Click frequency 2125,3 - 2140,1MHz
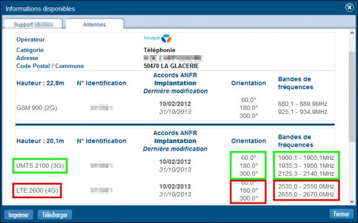This screenshot has width=358, height=223. 306,173
